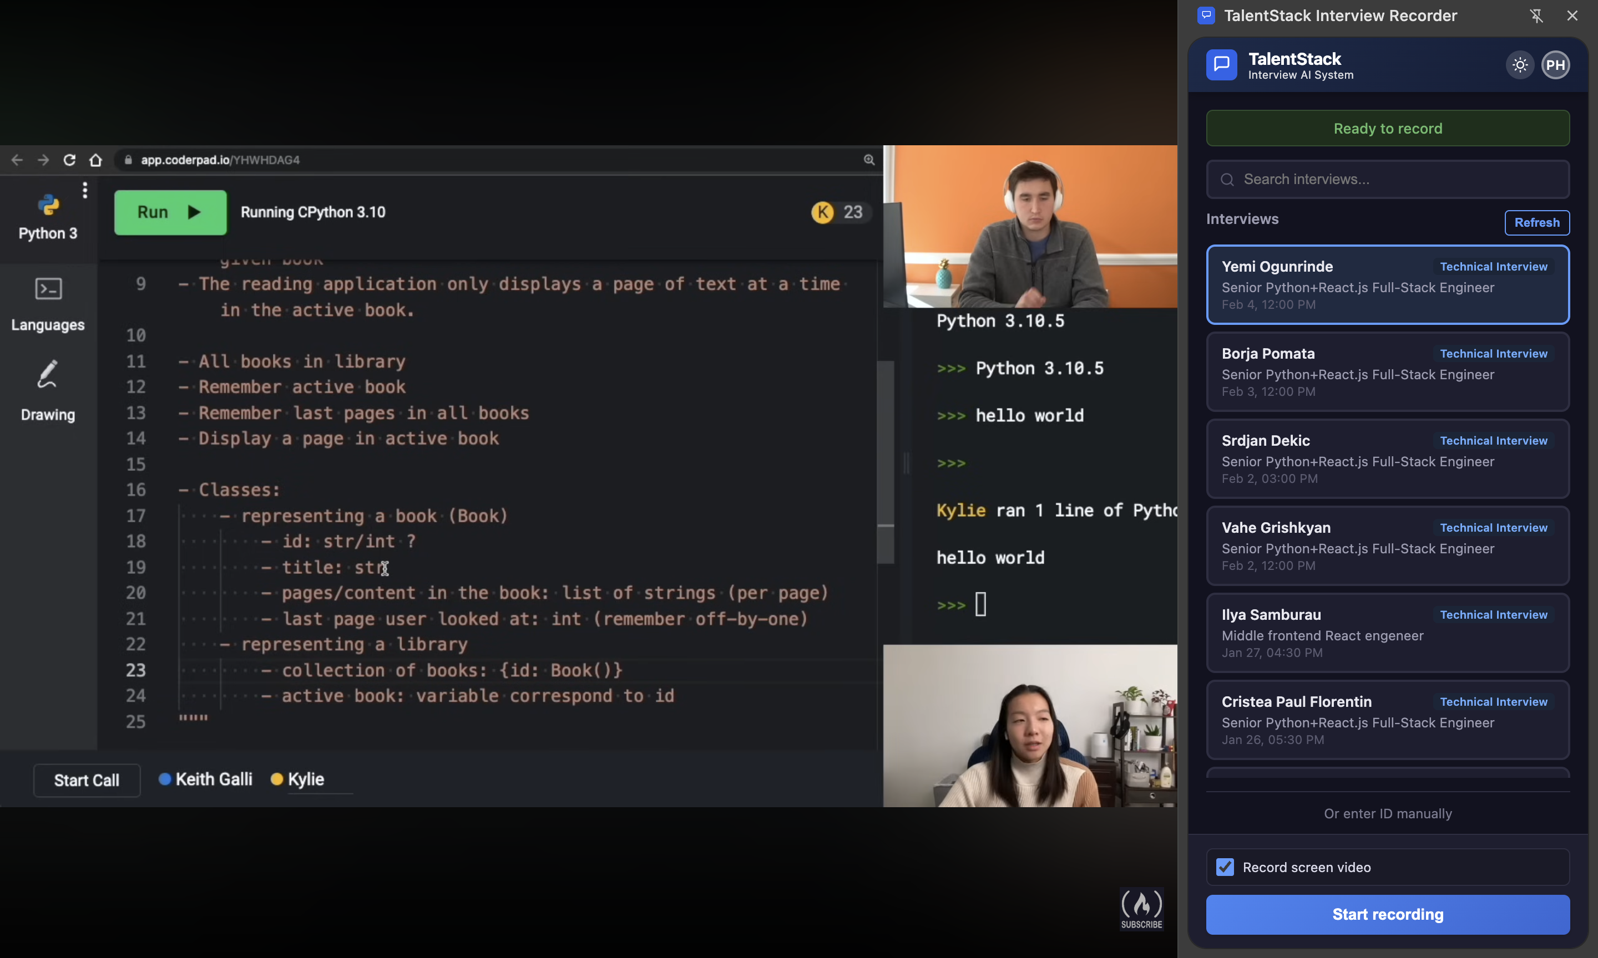The height and width of the screenshot is (958, 1598).
Task: Focus the Search interviews field
Action: pyautogui.click(x=1388, y=179)
